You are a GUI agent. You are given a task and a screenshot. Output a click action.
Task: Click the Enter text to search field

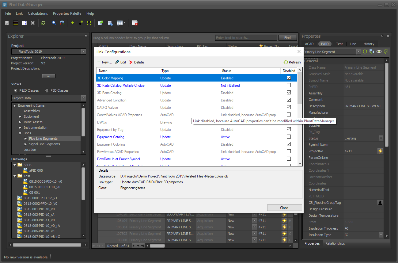(x=246, y=38)
